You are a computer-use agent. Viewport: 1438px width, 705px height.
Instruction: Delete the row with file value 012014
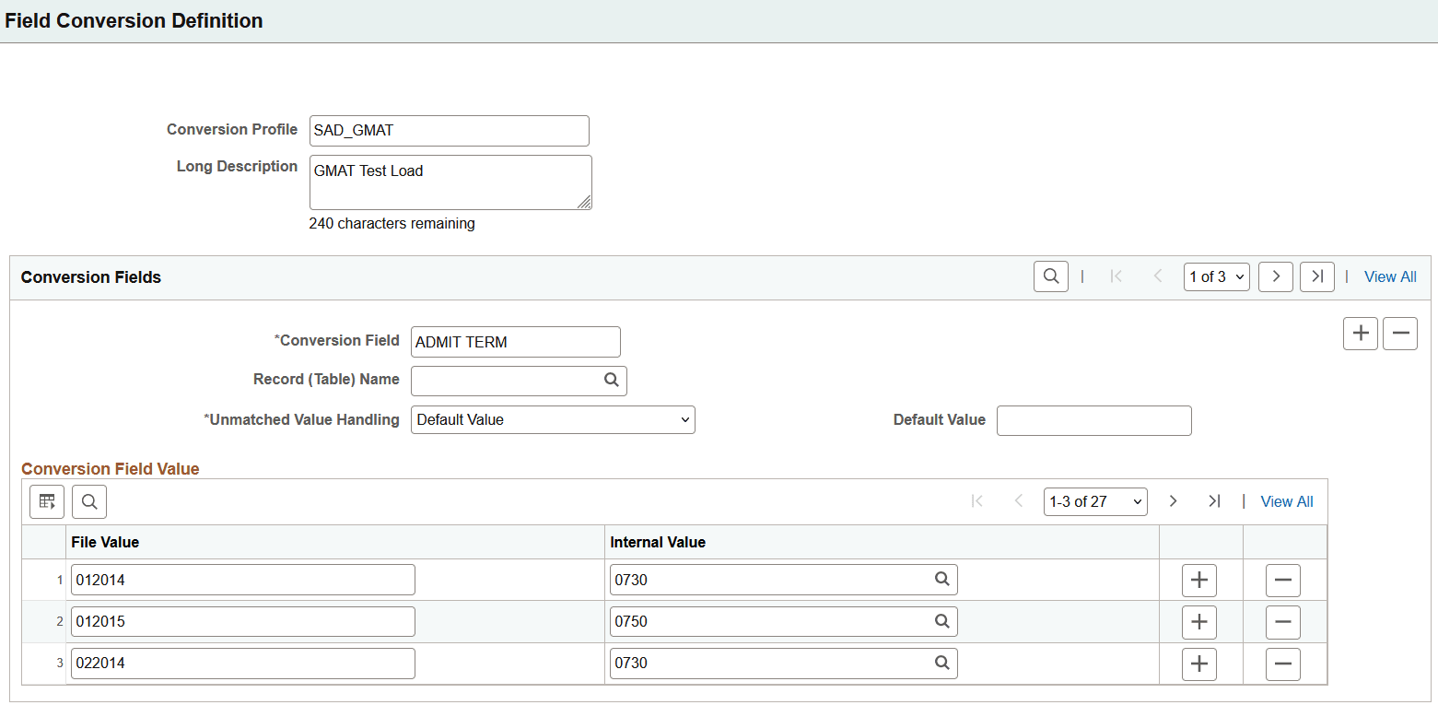click(1283, 580)
